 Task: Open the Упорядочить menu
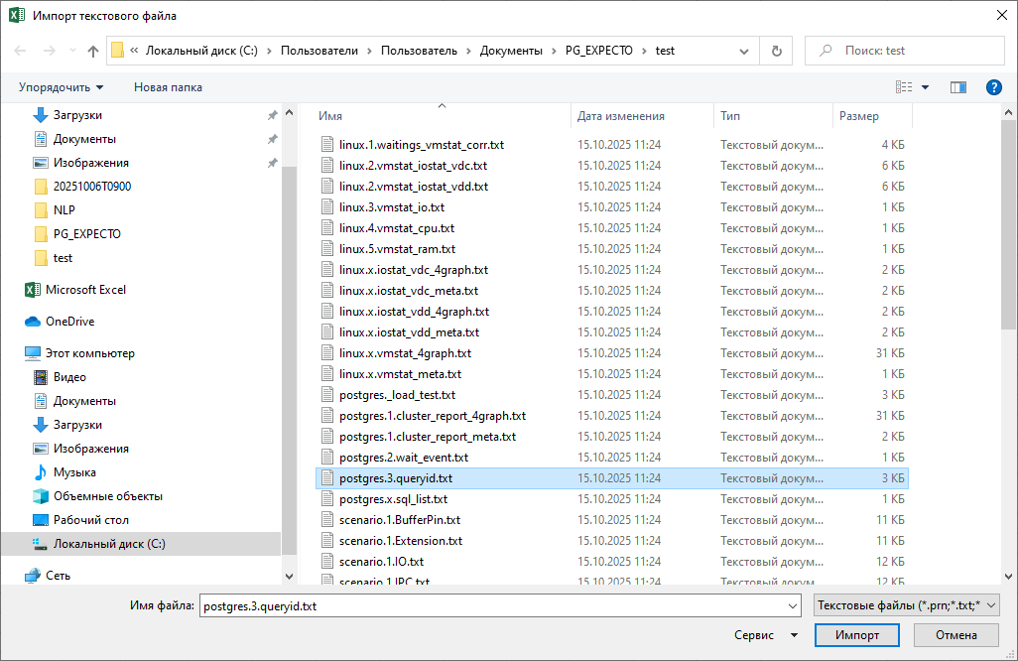click(62, 87)
